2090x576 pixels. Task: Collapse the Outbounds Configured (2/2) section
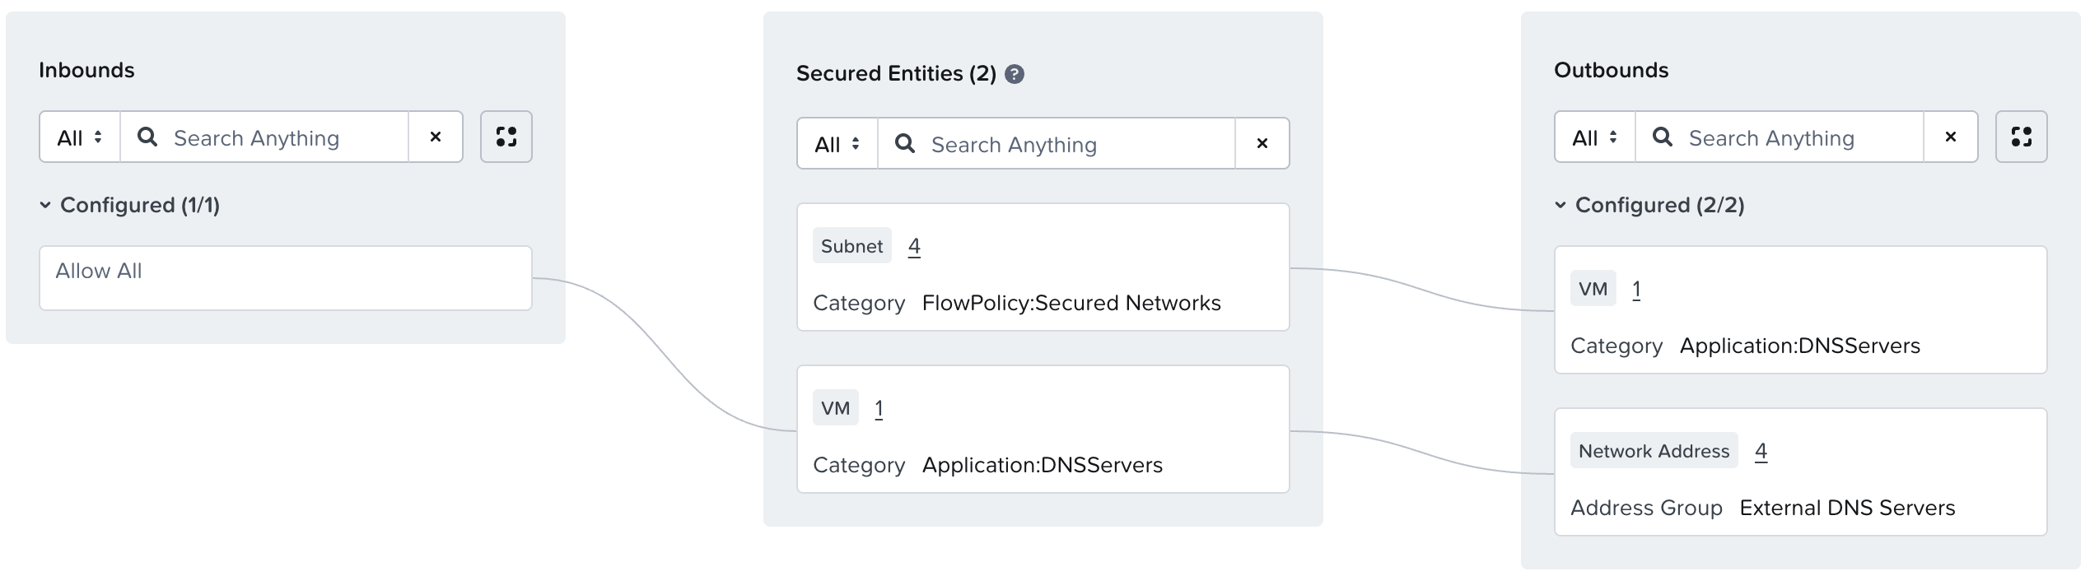(1560, 205)
